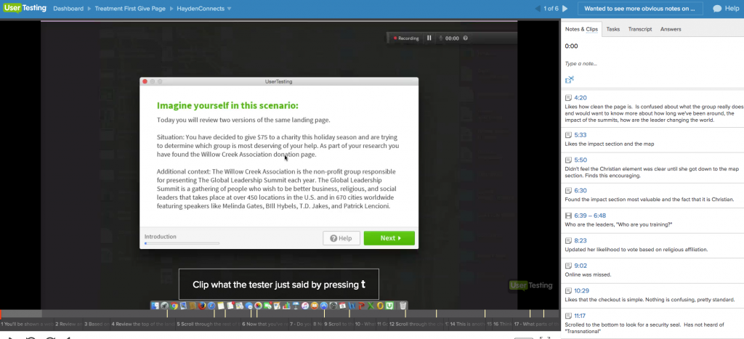The height and width of the screenshot is (339, 744).
Task: Click the green Next button
Action: (389, 238)
